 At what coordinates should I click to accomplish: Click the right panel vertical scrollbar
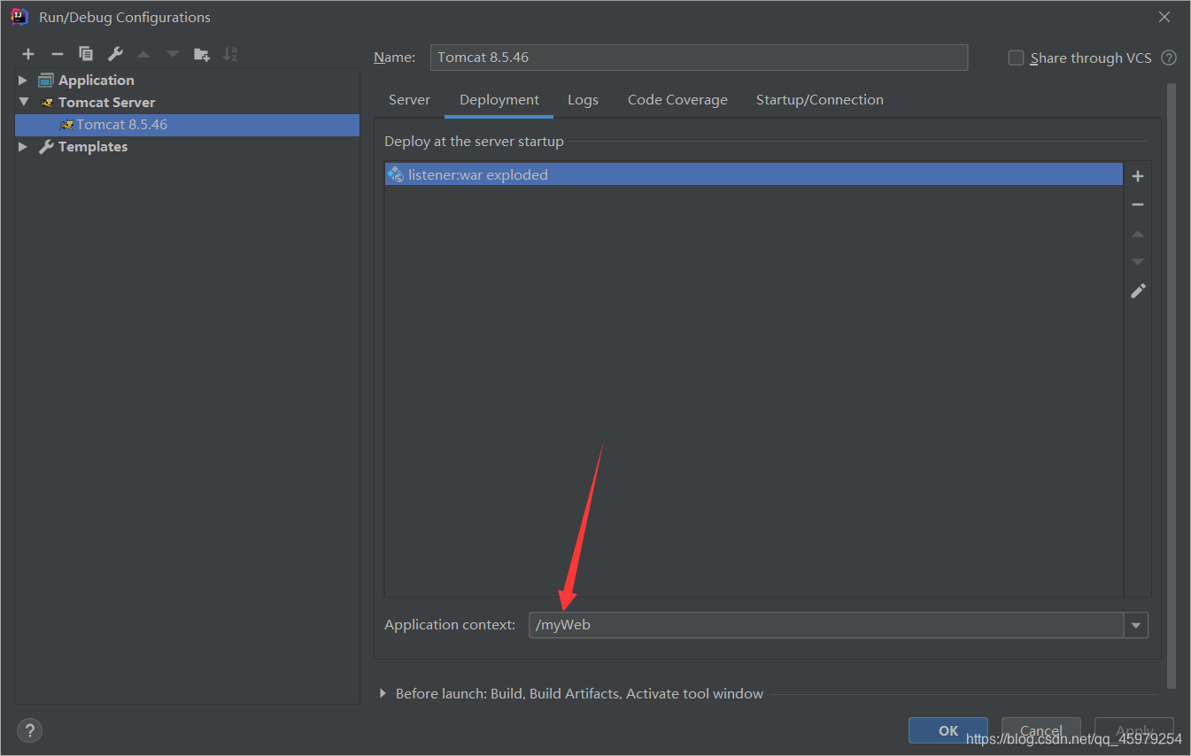pyautogui.click(x=1172, y=385)
